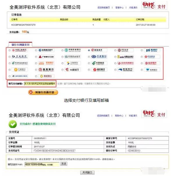171x176 pixels.
Task: Click the SPD Bank 浦发银行 logo
Action: click(152, 50)
